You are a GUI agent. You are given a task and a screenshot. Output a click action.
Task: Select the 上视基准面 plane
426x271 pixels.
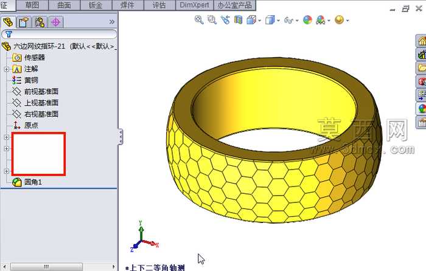[x=41, y=103]
